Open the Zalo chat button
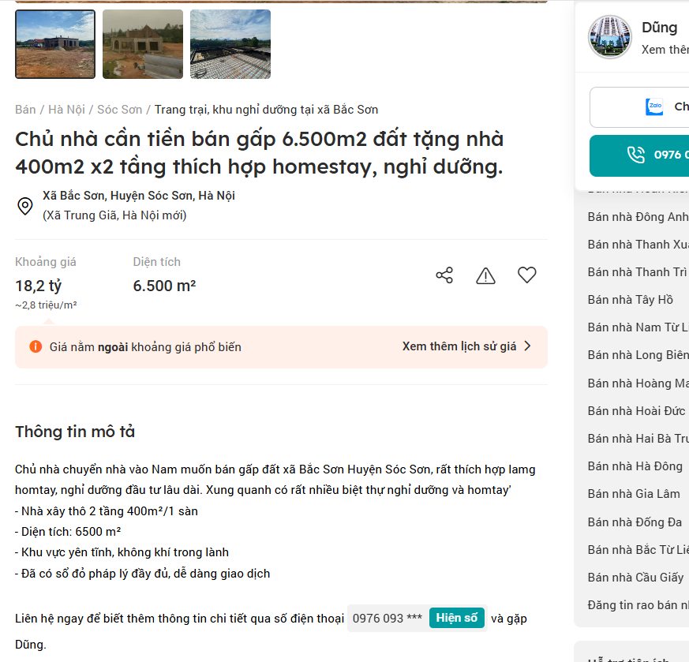Image resolution: width=689 pixels, height=662 pixels. (639, 107)
